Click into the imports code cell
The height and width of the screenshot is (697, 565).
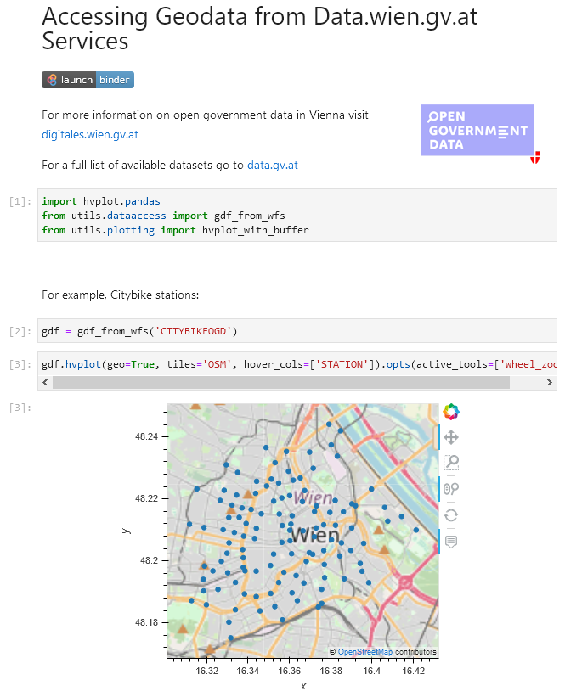click(x=297, y=216)
